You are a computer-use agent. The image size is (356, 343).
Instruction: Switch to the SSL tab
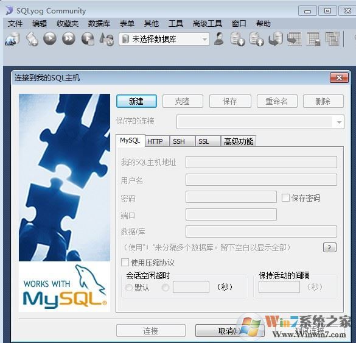point(208,141)
